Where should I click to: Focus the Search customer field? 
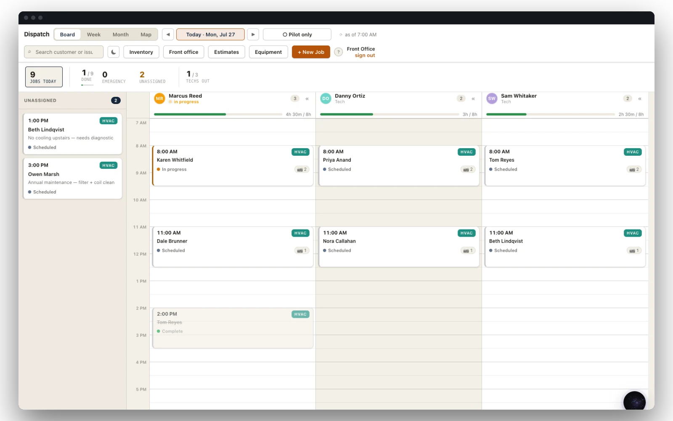coord(64,52)
